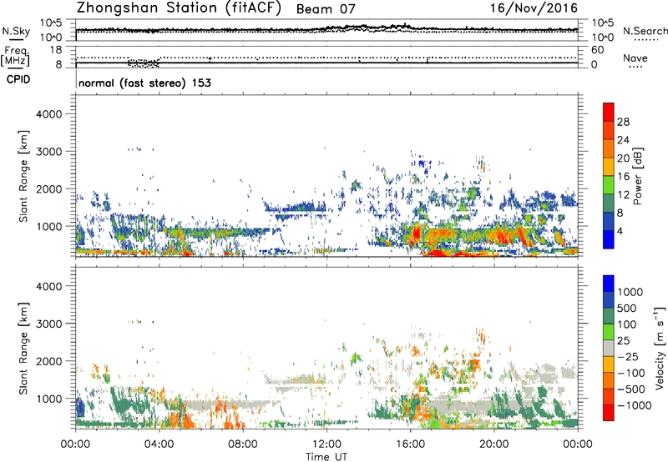Click the -500 label on Velocity colorbar
This screenshot has width=668, height=462.
click(x=631, y=389)
